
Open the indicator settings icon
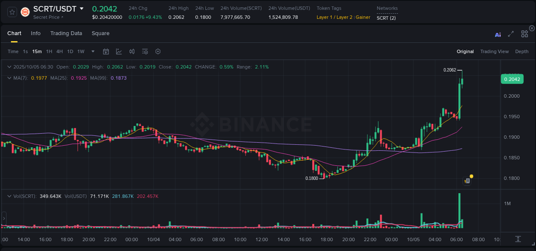pyautogui.click(x=145, y=51)
